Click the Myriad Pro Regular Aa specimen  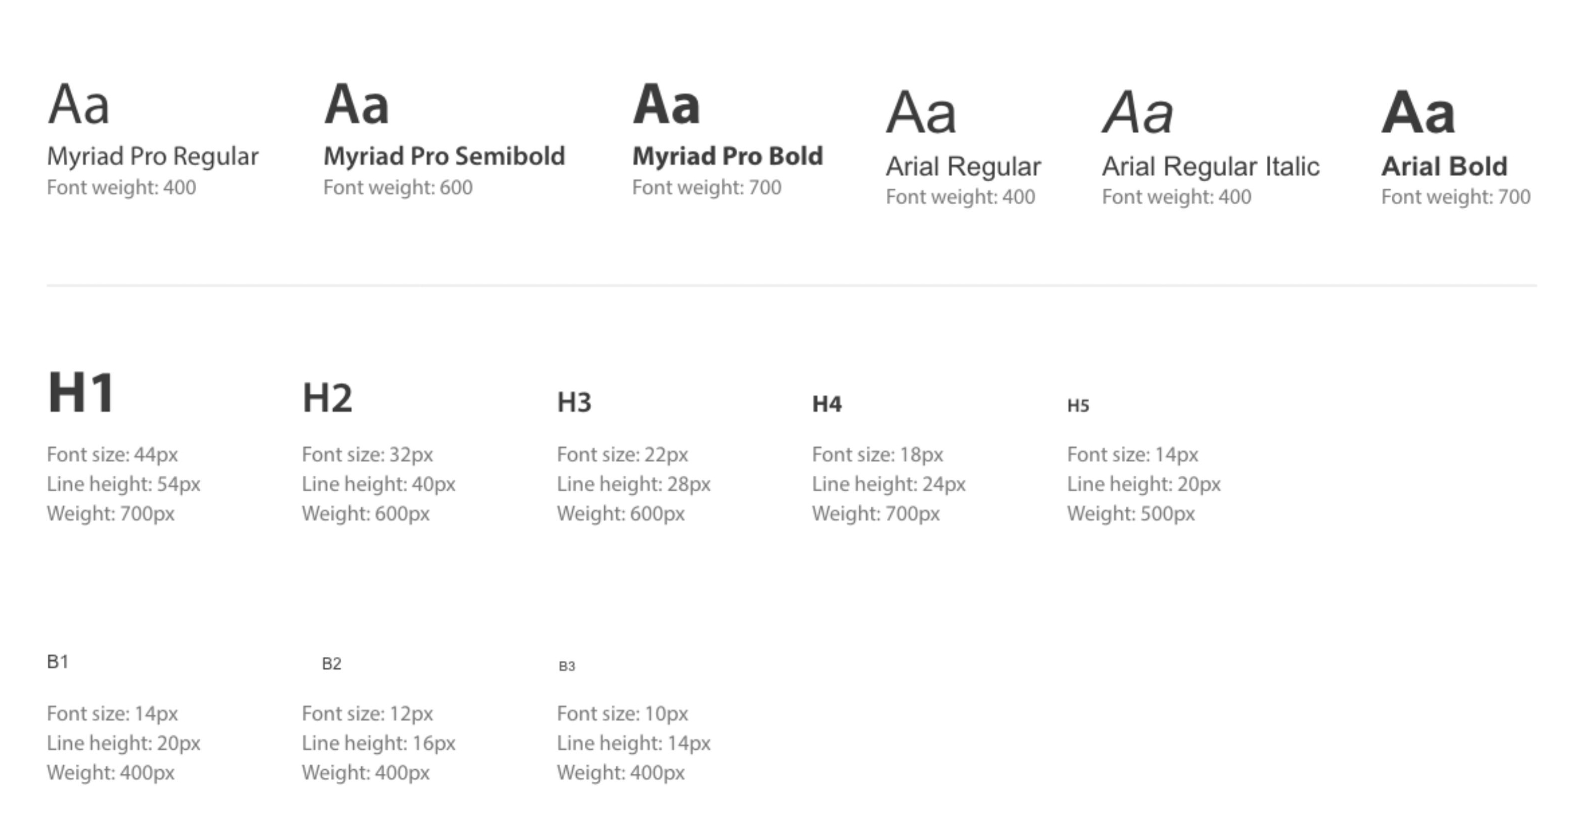point(79,105)
